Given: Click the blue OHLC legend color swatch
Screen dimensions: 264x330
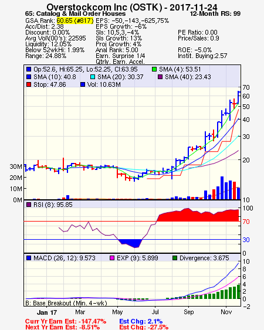Looking at the screenshot, I should 29,69.
